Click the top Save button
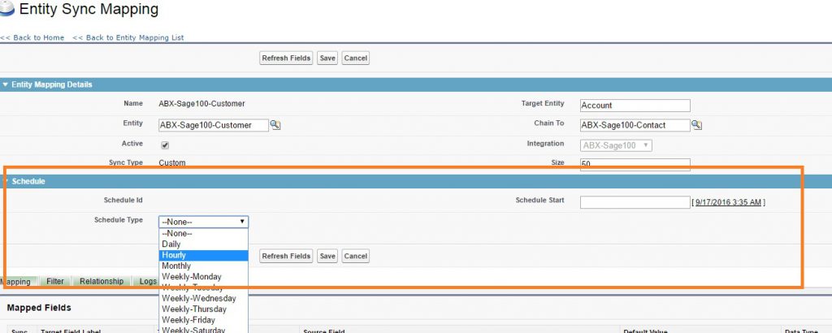This screenshot has height=333, width=832. point(327,58)
